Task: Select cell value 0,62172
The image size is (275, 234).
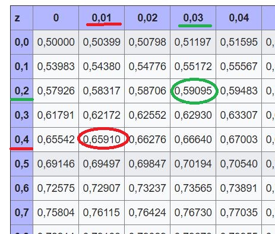Action: click(x=102, y=115)
